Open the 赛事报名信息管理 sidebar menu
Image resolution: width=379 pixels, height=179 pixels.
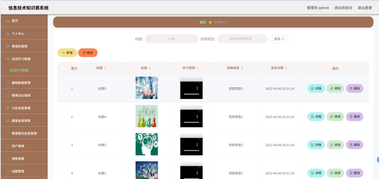tap(24, 133)
